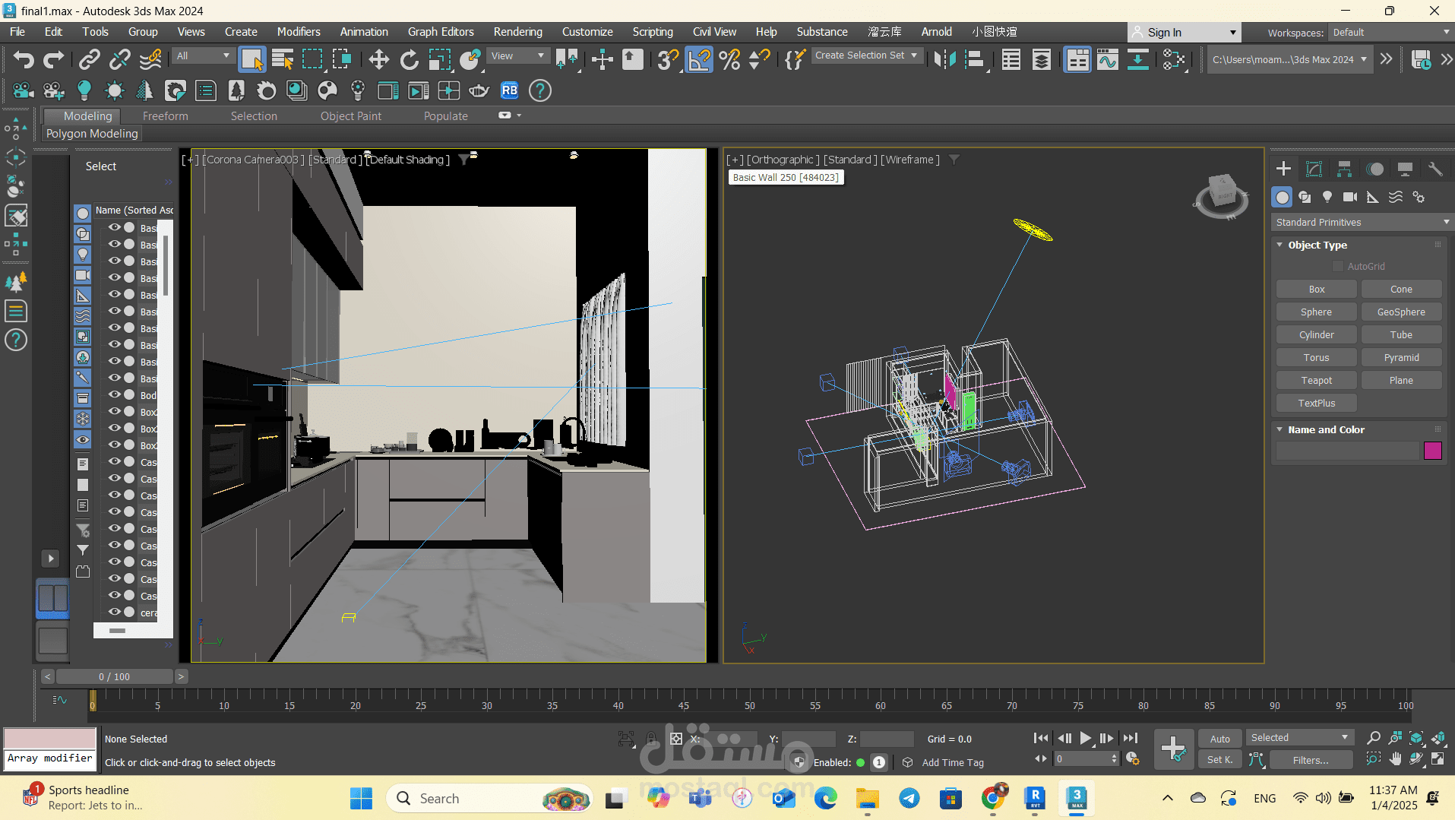The width and height of the screenshot is (1455, 820).
Task: Enable the AutoGrid checkbox
Action: [1338, 266]
